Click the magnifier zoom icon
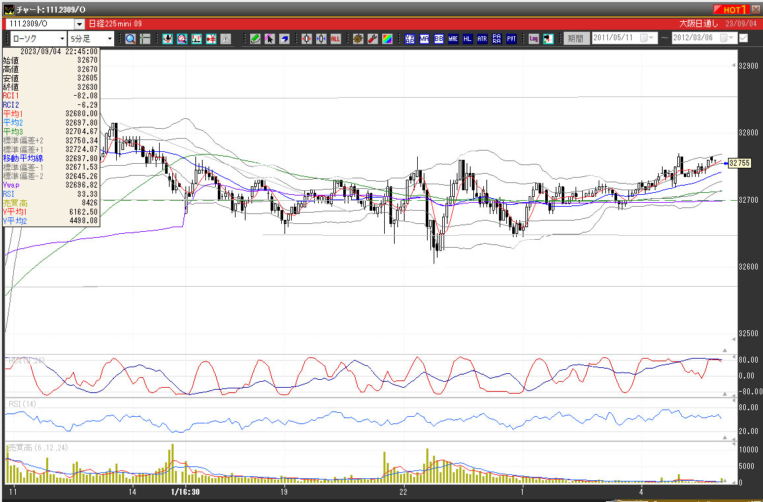 (x=131, y=39)
